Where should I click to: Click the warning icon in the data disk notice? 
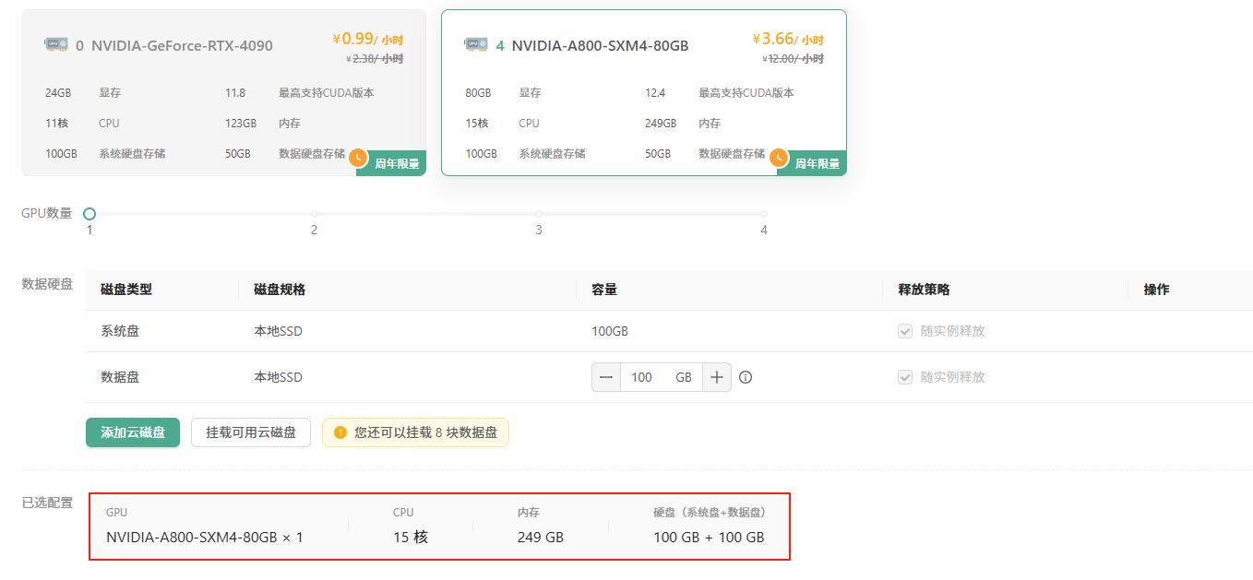pyautogui.click(x=340, y=432)
